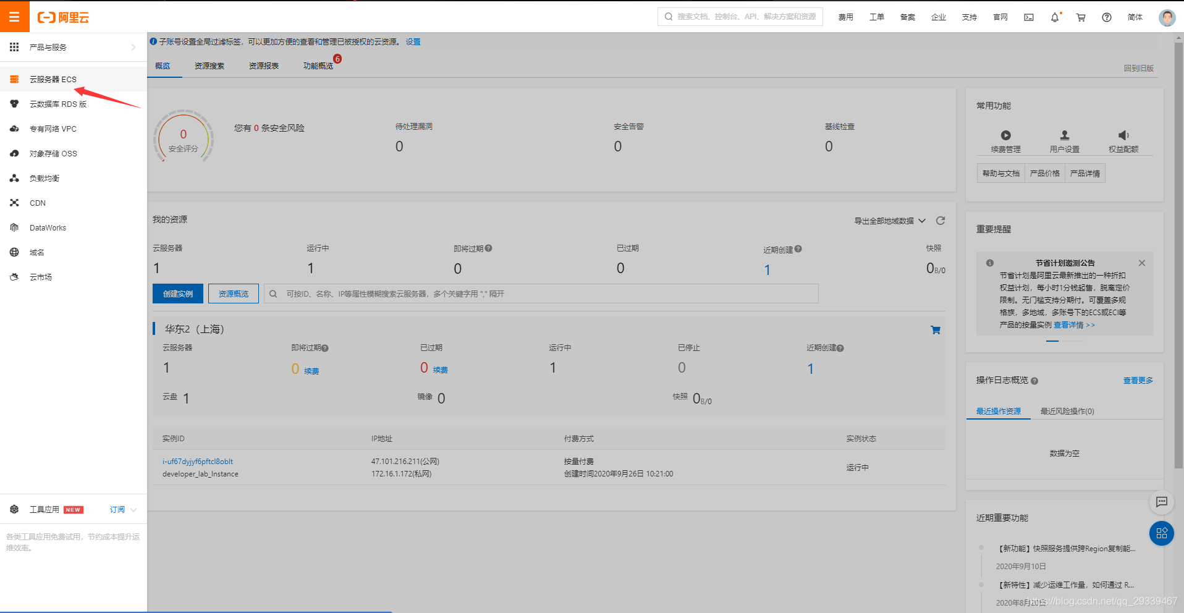Refresh the 我的资源 data
The image size is (1184, 613).
[941, 221]
